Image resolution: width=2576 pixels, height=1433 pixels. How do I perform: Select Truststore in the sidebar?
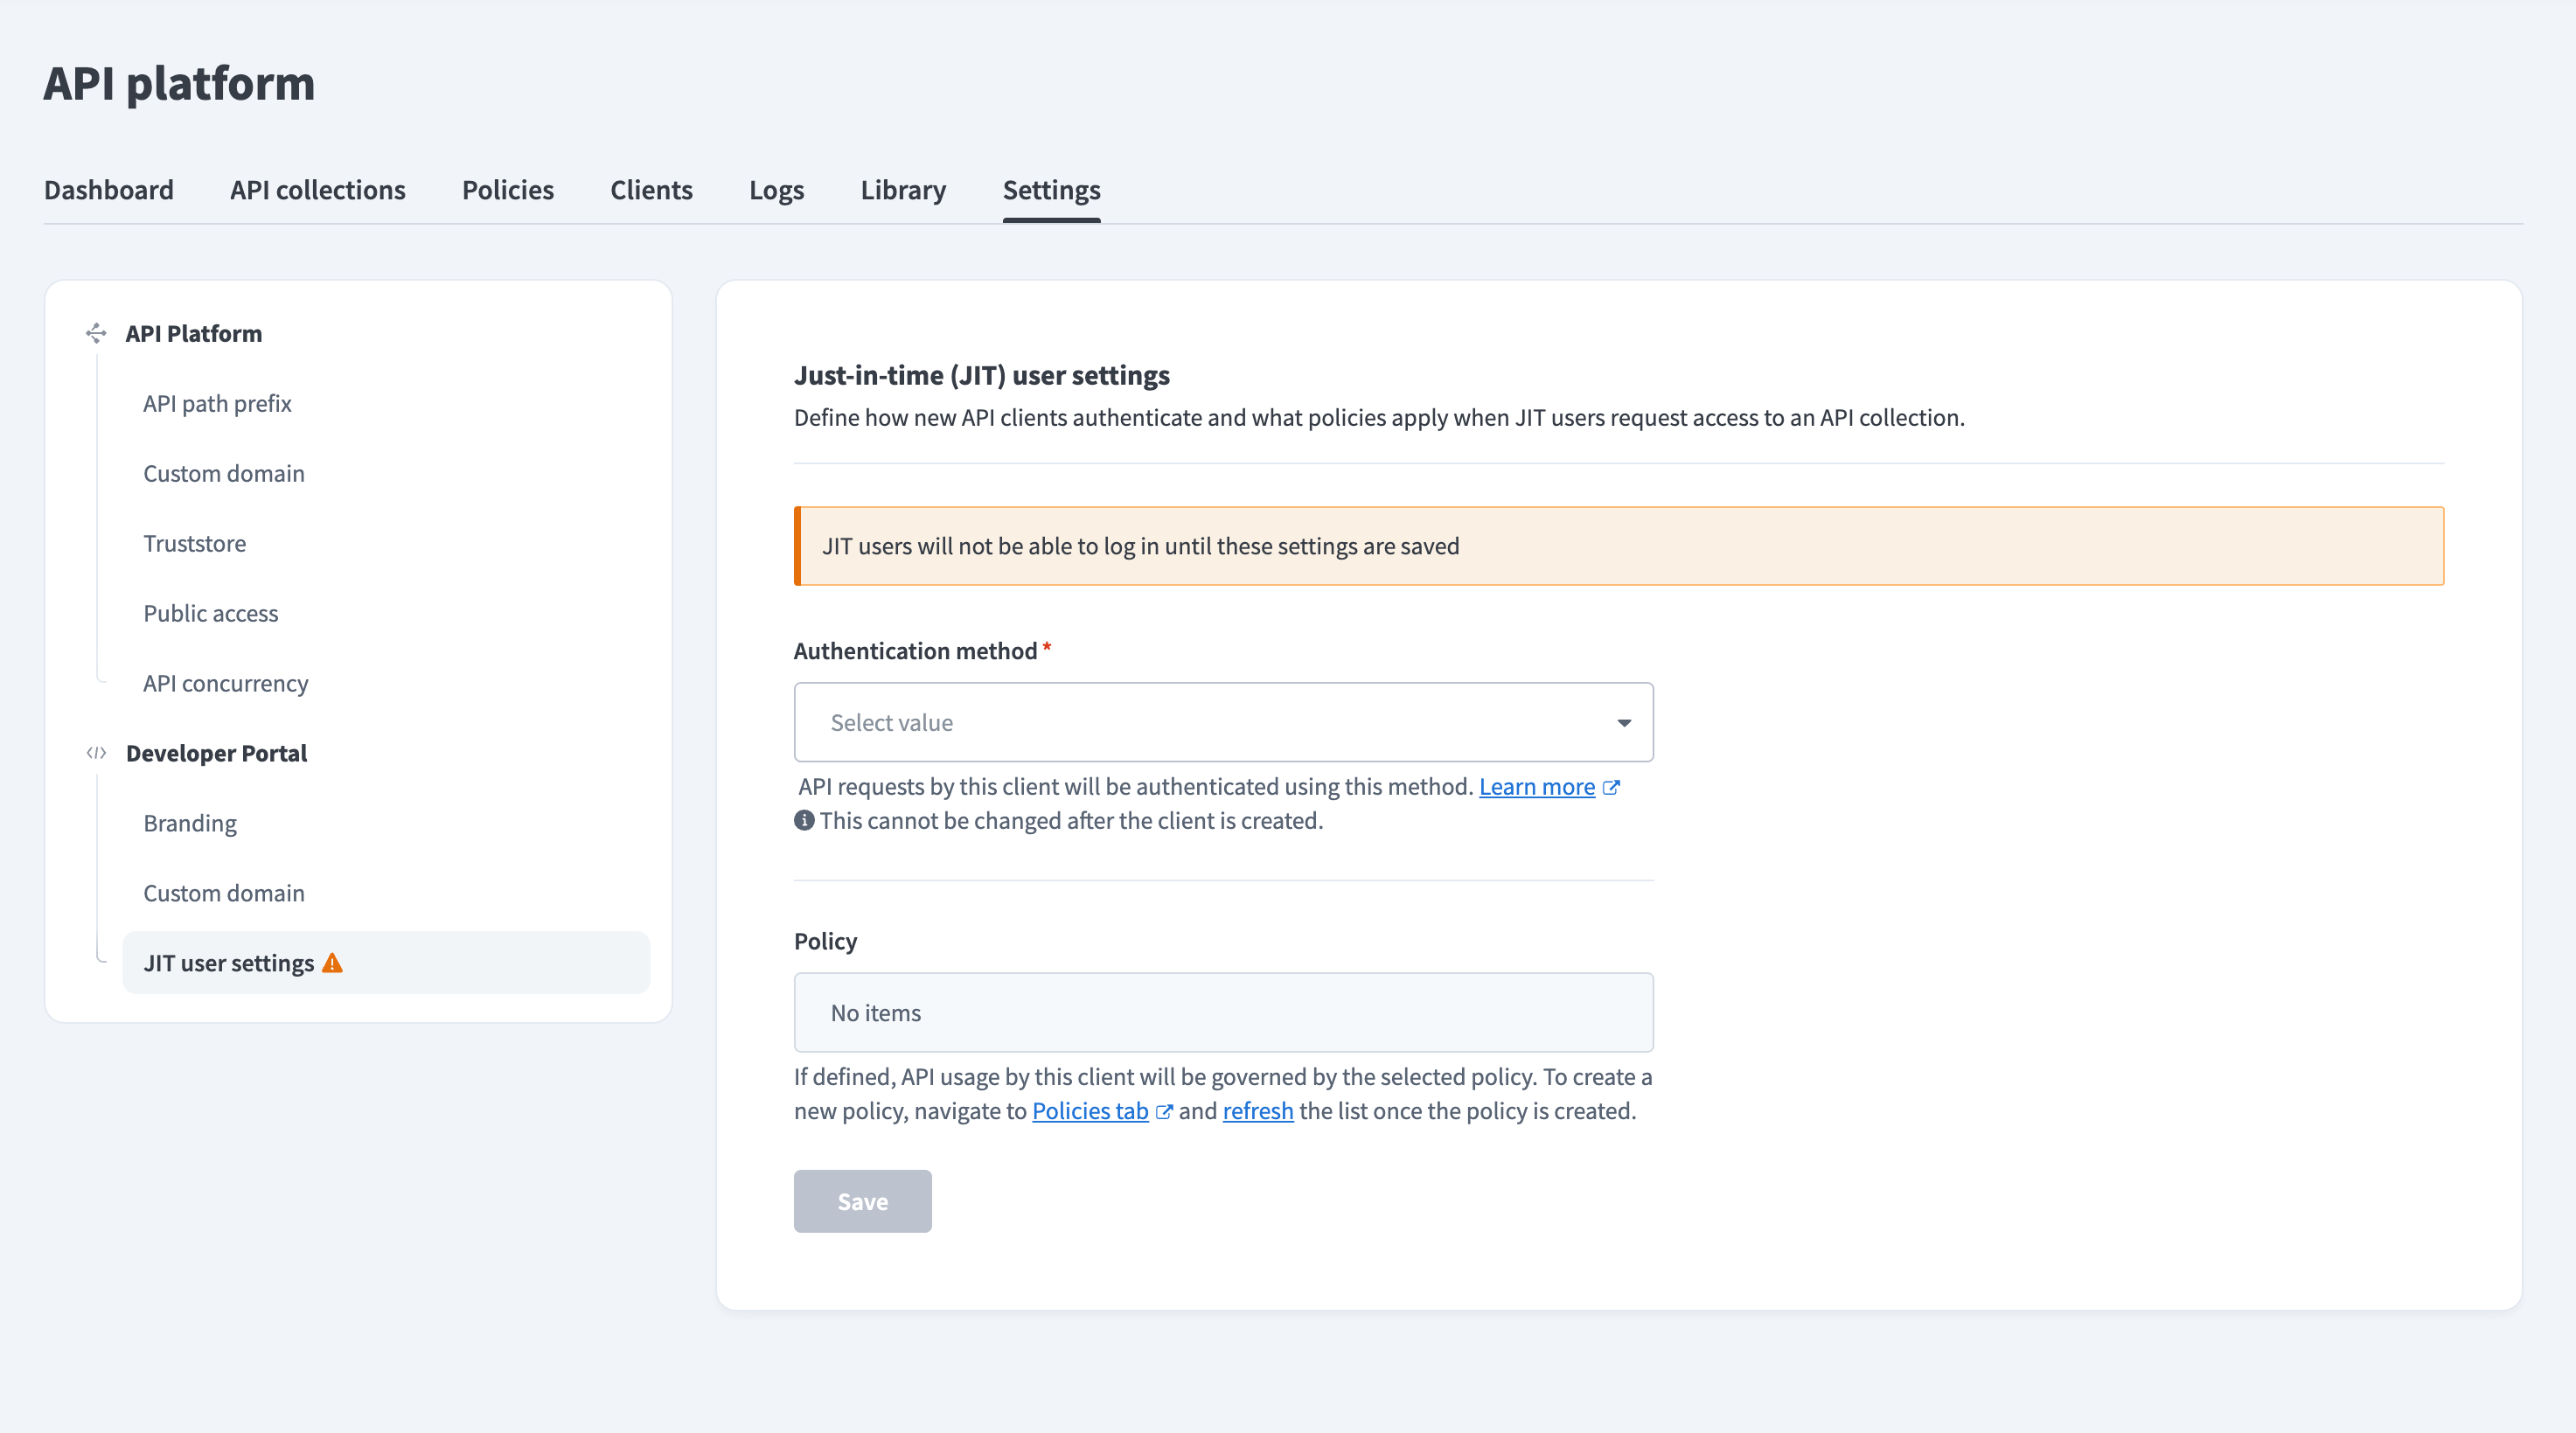(x=195, y=543)
